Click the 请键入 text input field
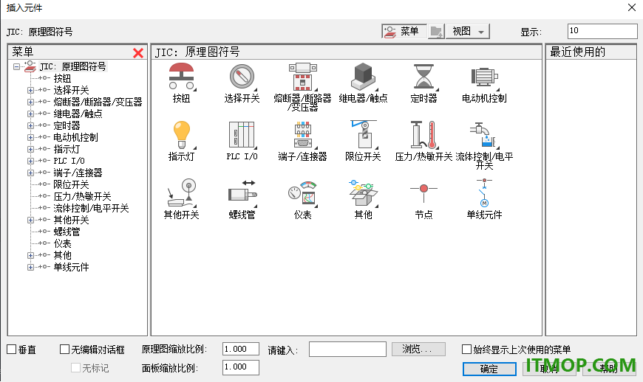643x382 pixels. pyautogui.click(x=347, y=350)
